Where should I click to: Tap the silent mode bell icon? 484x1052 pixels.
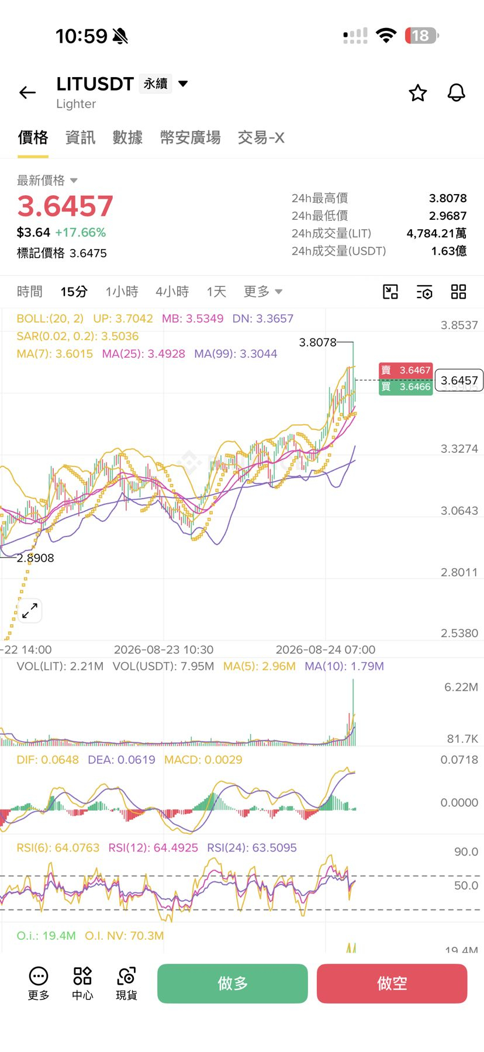click(120, 36)
